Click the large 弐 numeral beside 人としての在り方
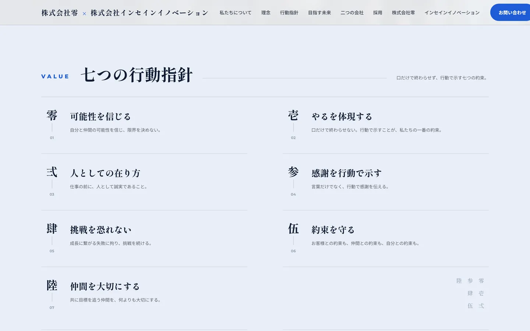The height and width of the screenshot is (331, 530). pos(52,172)
